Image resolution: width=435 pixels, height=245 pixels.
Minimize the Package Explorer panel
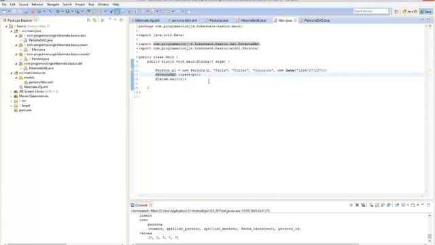tap(115, 20)
